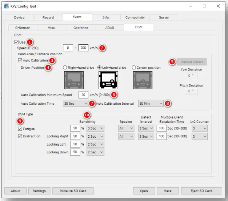Open the Fatigue sensitivity seconds dropdown
Screen dimensions: 228x201
point(95,128)
